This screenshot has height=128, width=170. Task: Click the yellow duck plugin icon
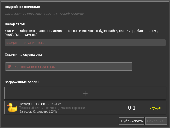[x=12, y=108]
